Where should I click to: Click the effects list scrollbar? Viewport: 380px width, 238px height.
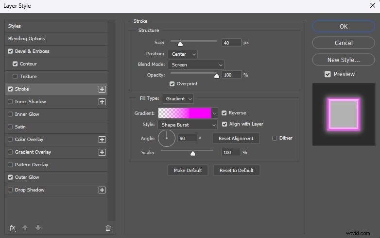pos(111,120)
